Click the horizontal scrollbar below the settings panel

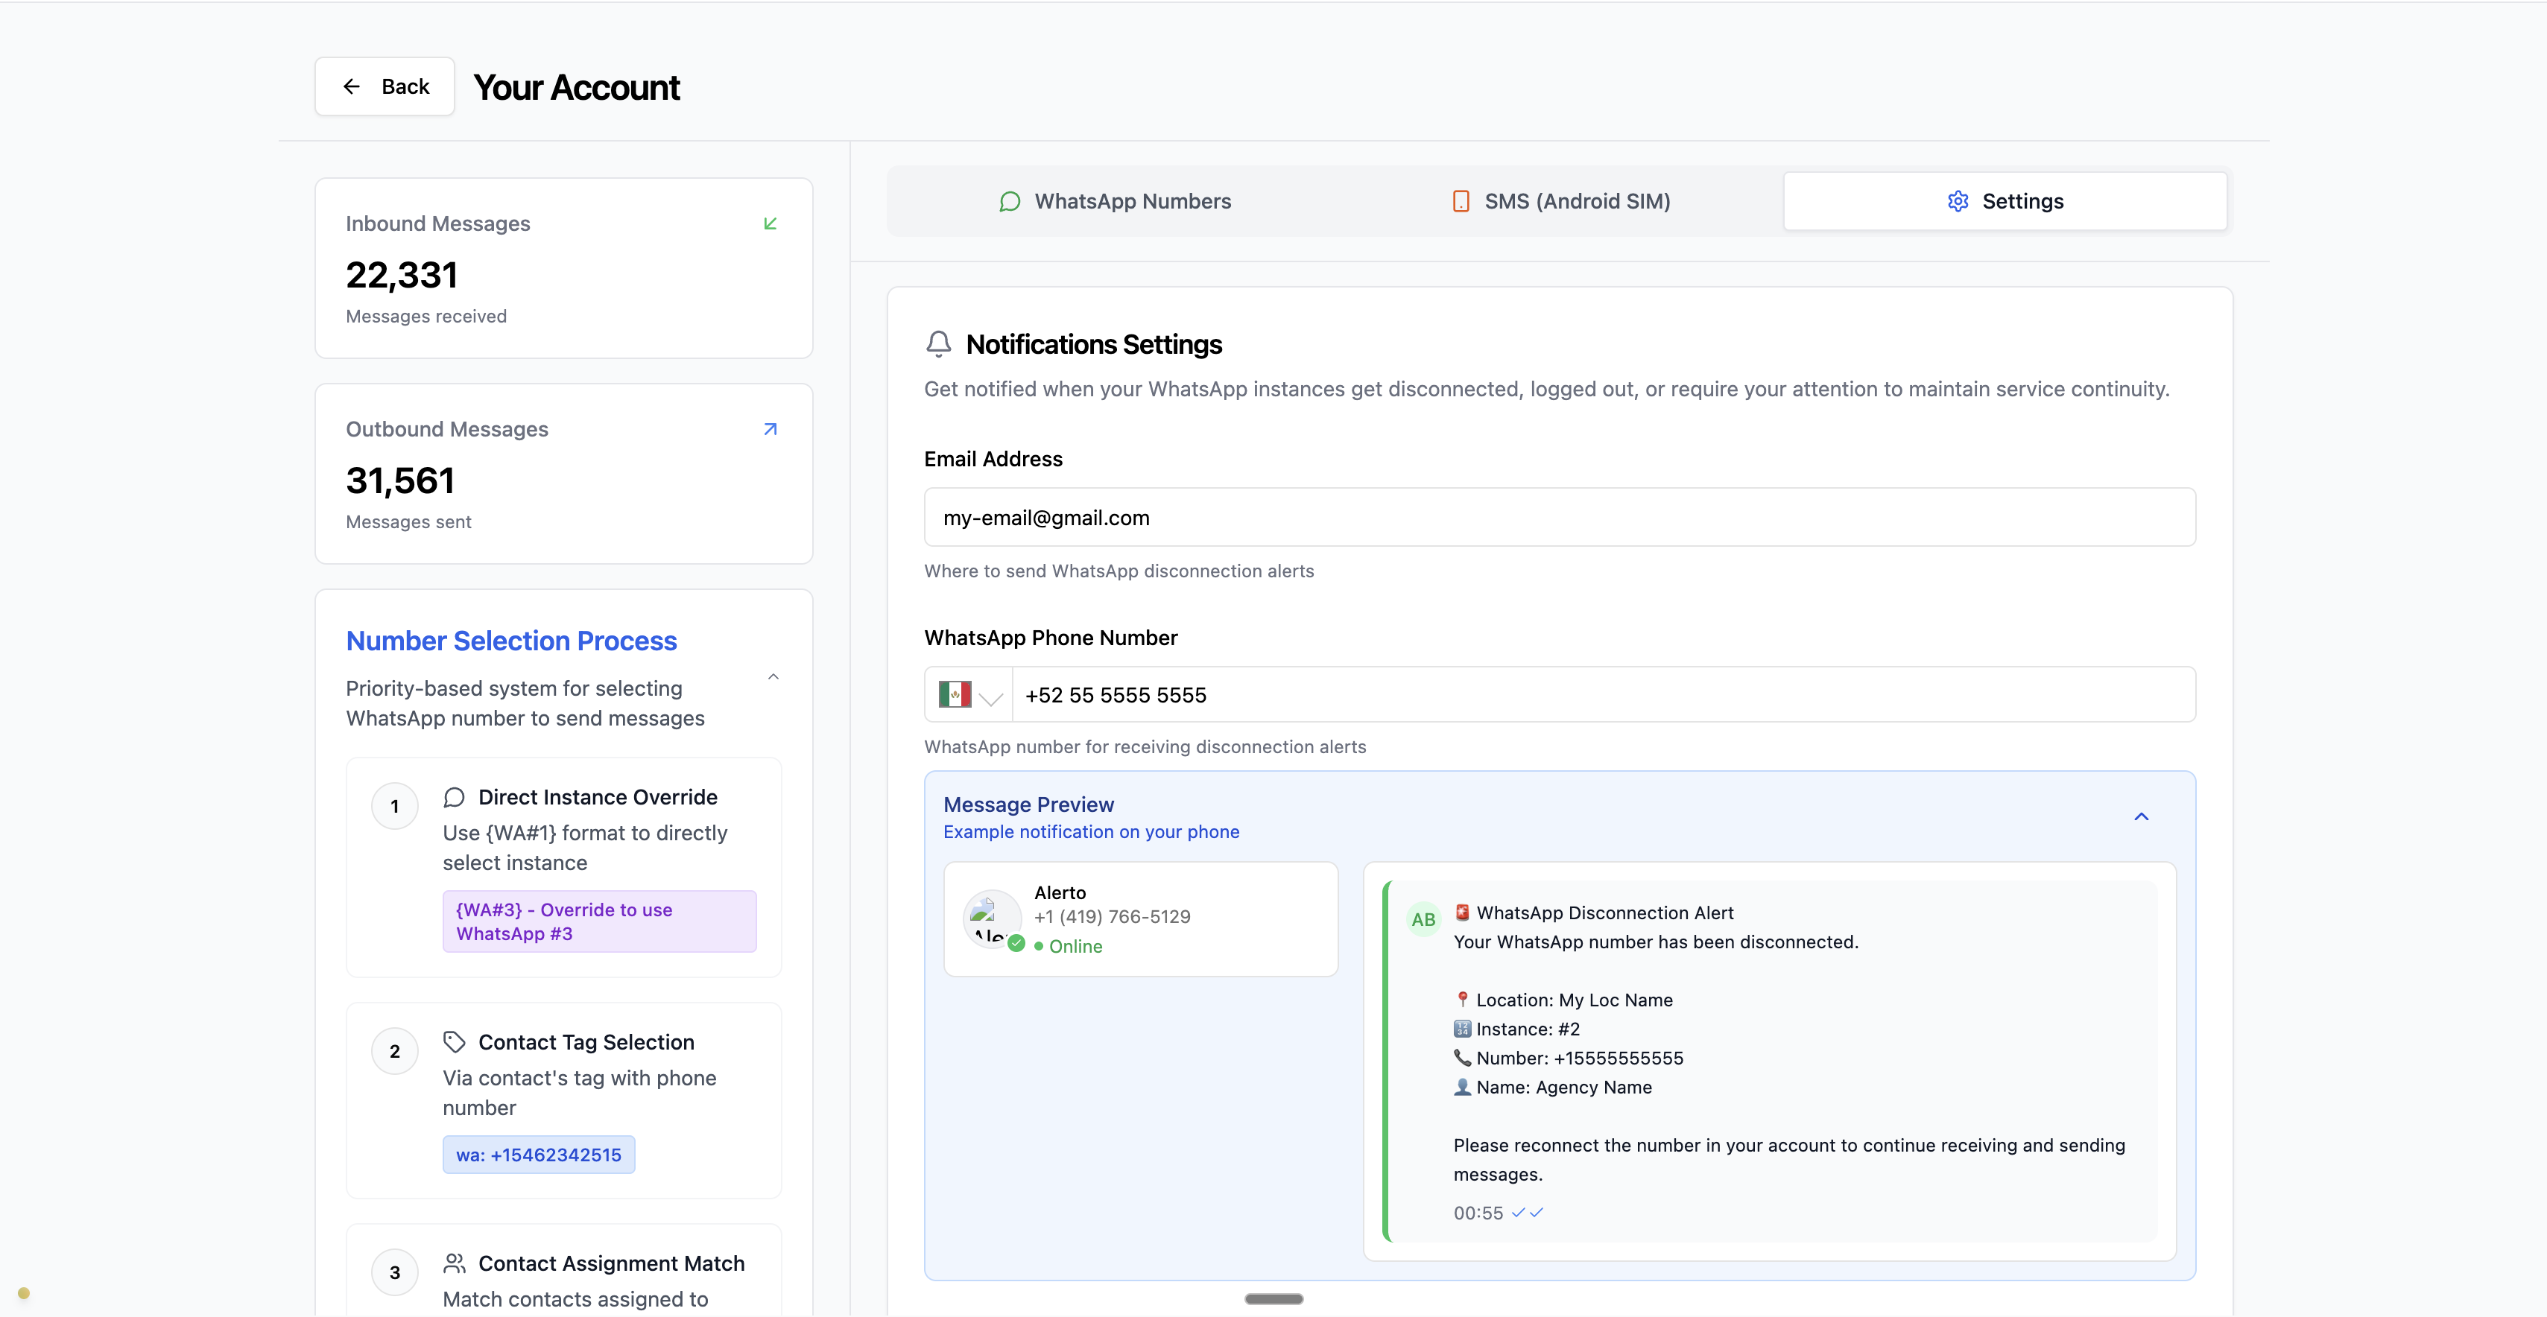pyautogui.click(x=1273, y=1298)
